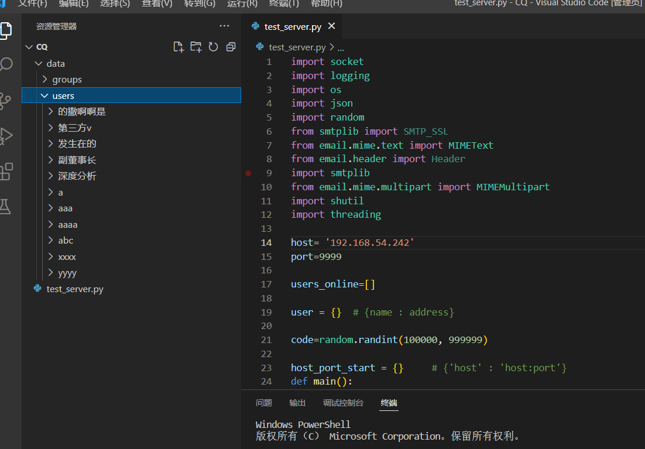This screenshot has height=449, width=645.
Task: Click the test_server.py breadcrumb
Action: point(297,47)
